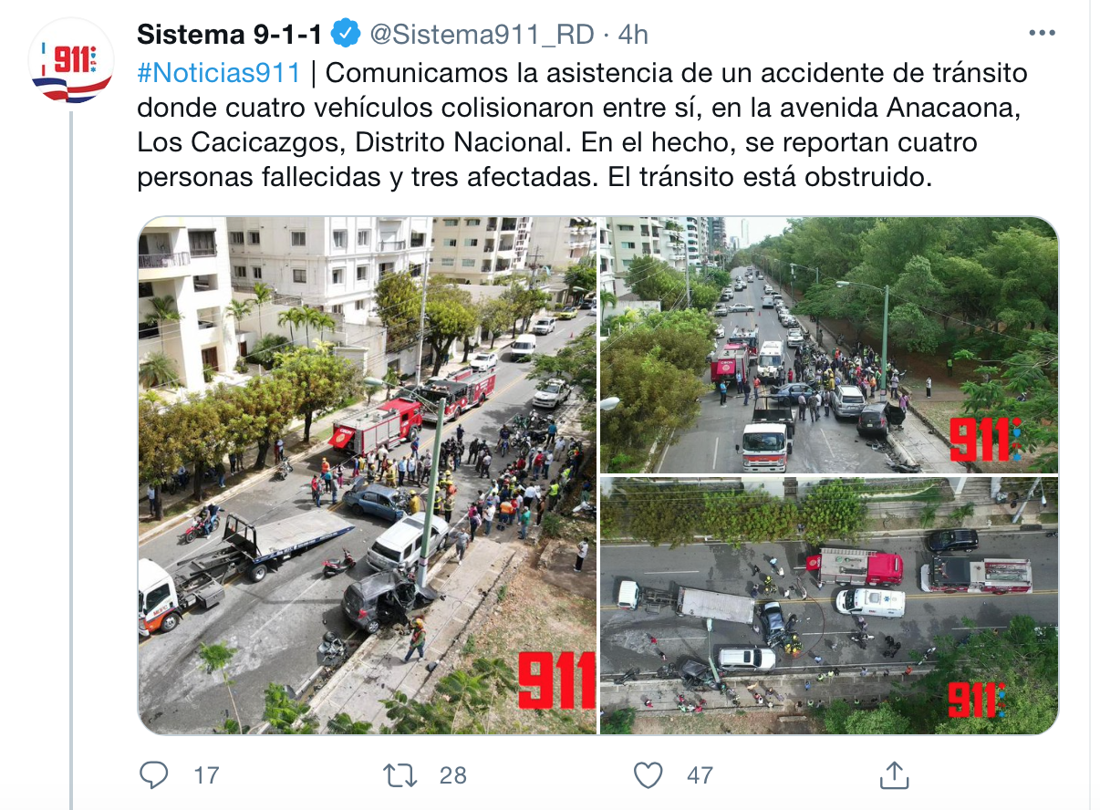The image size is (1100, 810).
Task: Click the 911 watermark on left photo
Action: pos(555,679)
